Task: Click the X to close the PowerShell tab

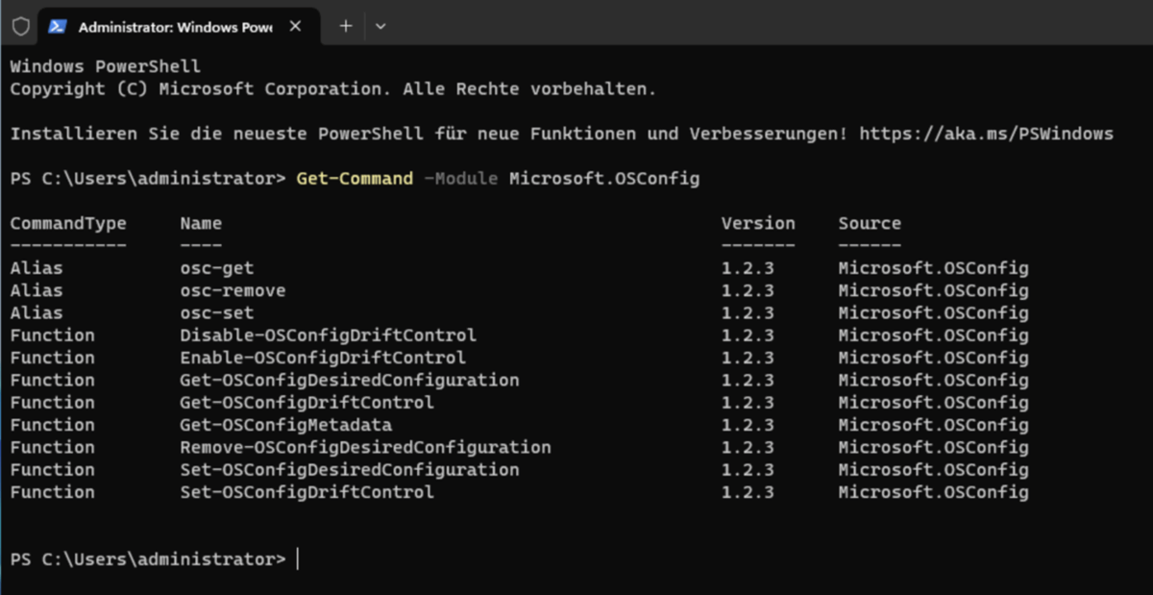Action: 296,26
